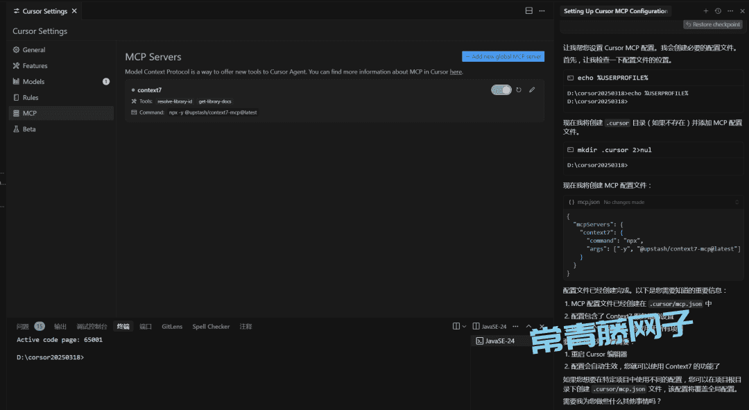The width and height of the screenshot is (749, 410).
Task: Open the 端口 tab
Action: click(146, 326)
